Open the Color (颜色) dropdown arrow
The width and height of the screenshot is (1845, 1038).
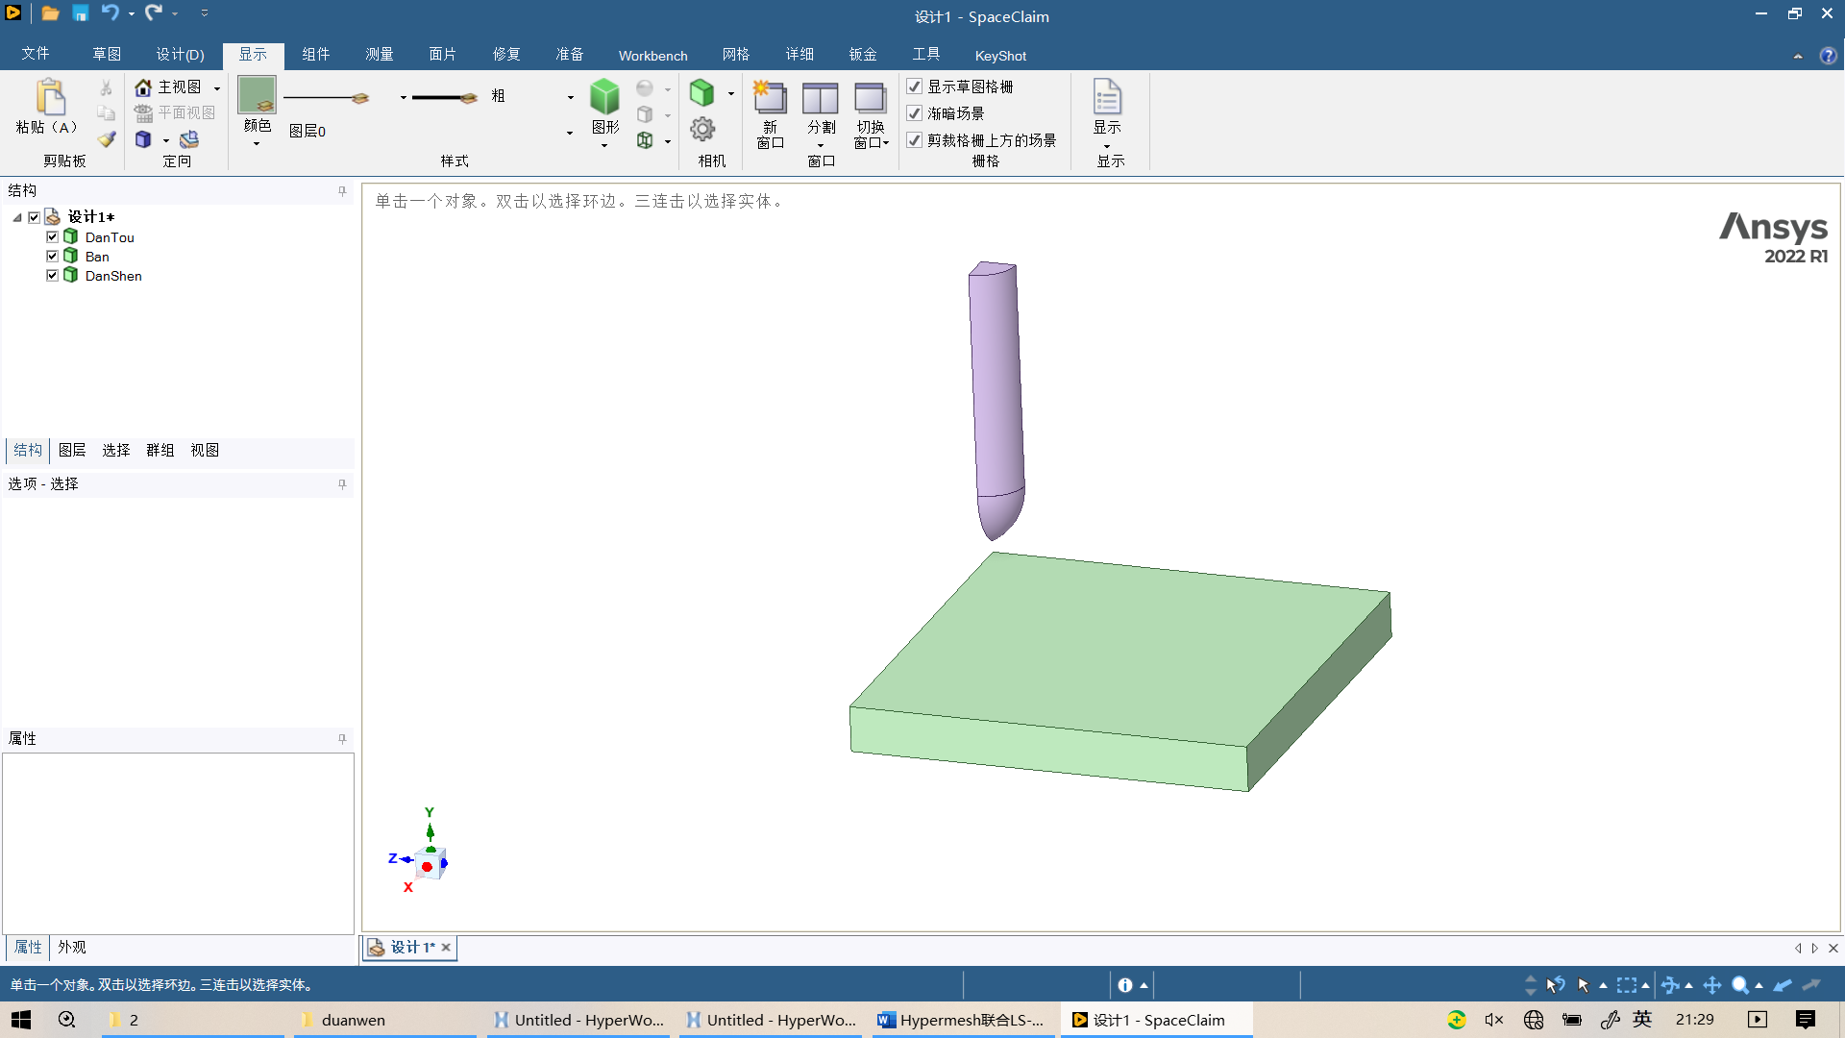tap(257, 144)
